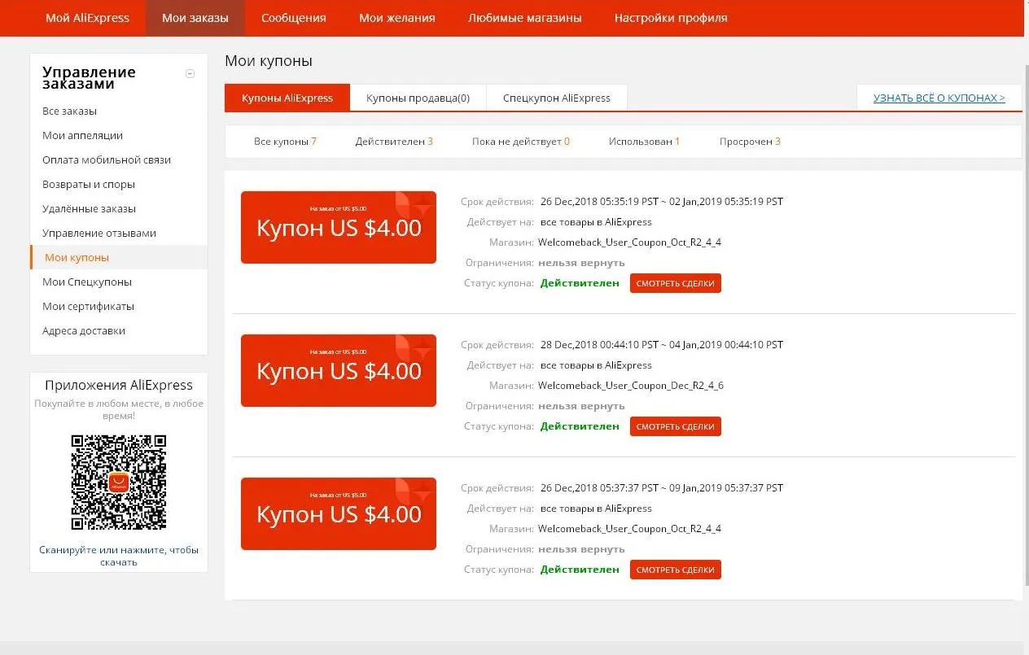Viewport: 1029px width, 655px height.
Task: Click СМОТРЕТЬ СДЕЛКИ for coupon expiring 02 Jan
Action: (676, 283)
